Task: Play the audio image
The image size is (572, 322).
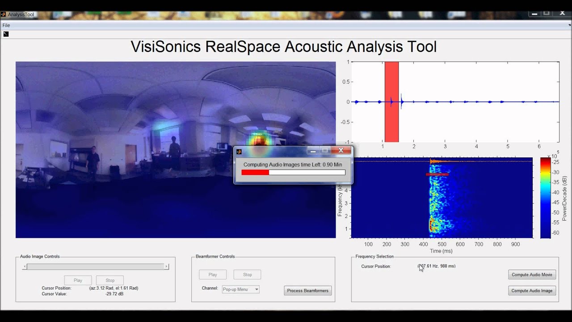Action: tap(78, 280)
